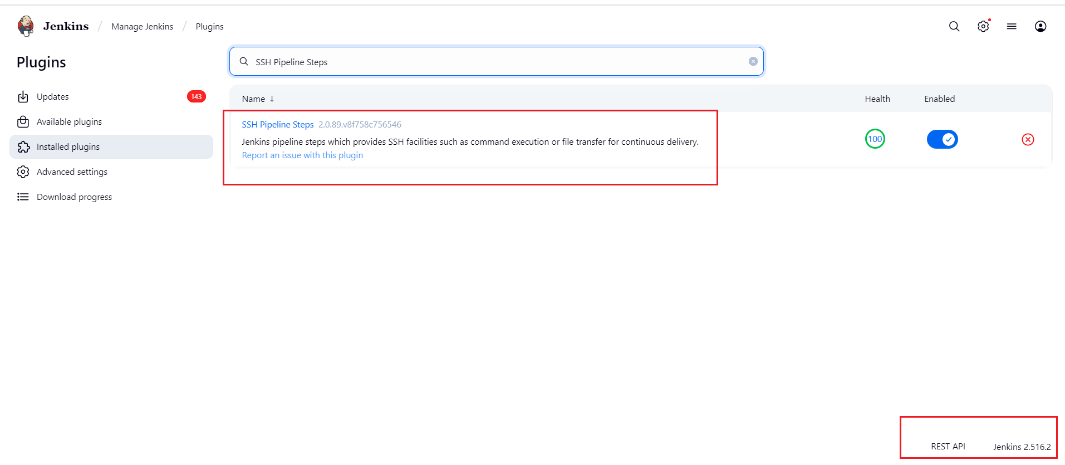Go to Available plugins in sidebar

69,122
